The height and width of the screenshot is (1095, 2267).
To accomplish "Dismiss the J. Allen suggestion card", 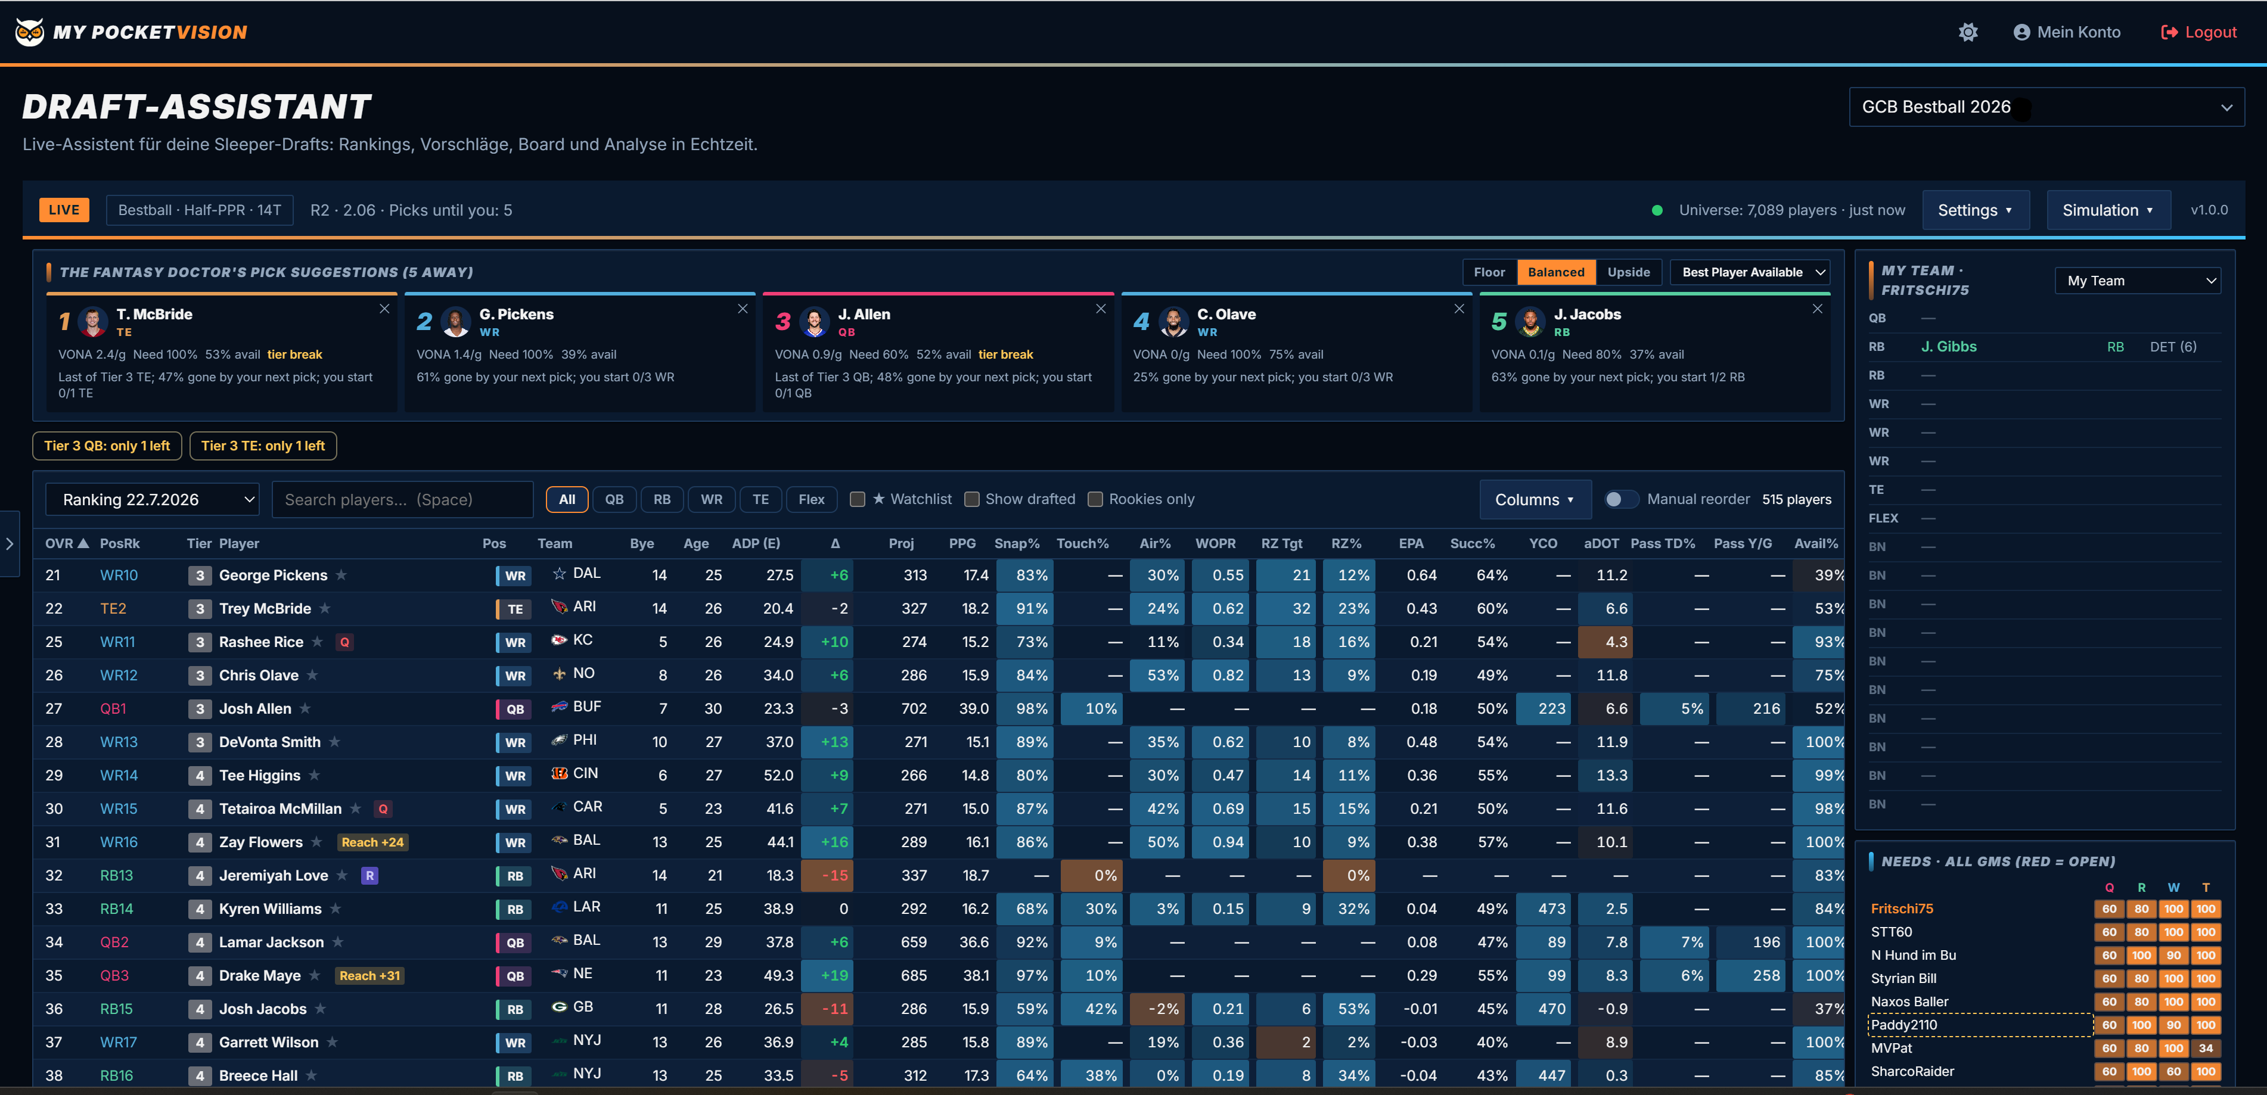I will (1101, 309).
